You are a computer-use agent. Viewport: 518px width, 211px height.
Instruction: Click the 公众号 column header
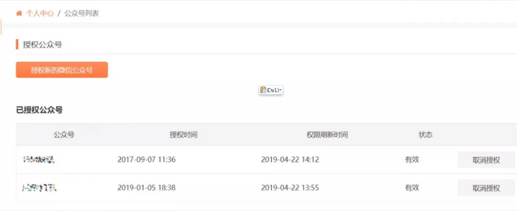tap(64, 135)
